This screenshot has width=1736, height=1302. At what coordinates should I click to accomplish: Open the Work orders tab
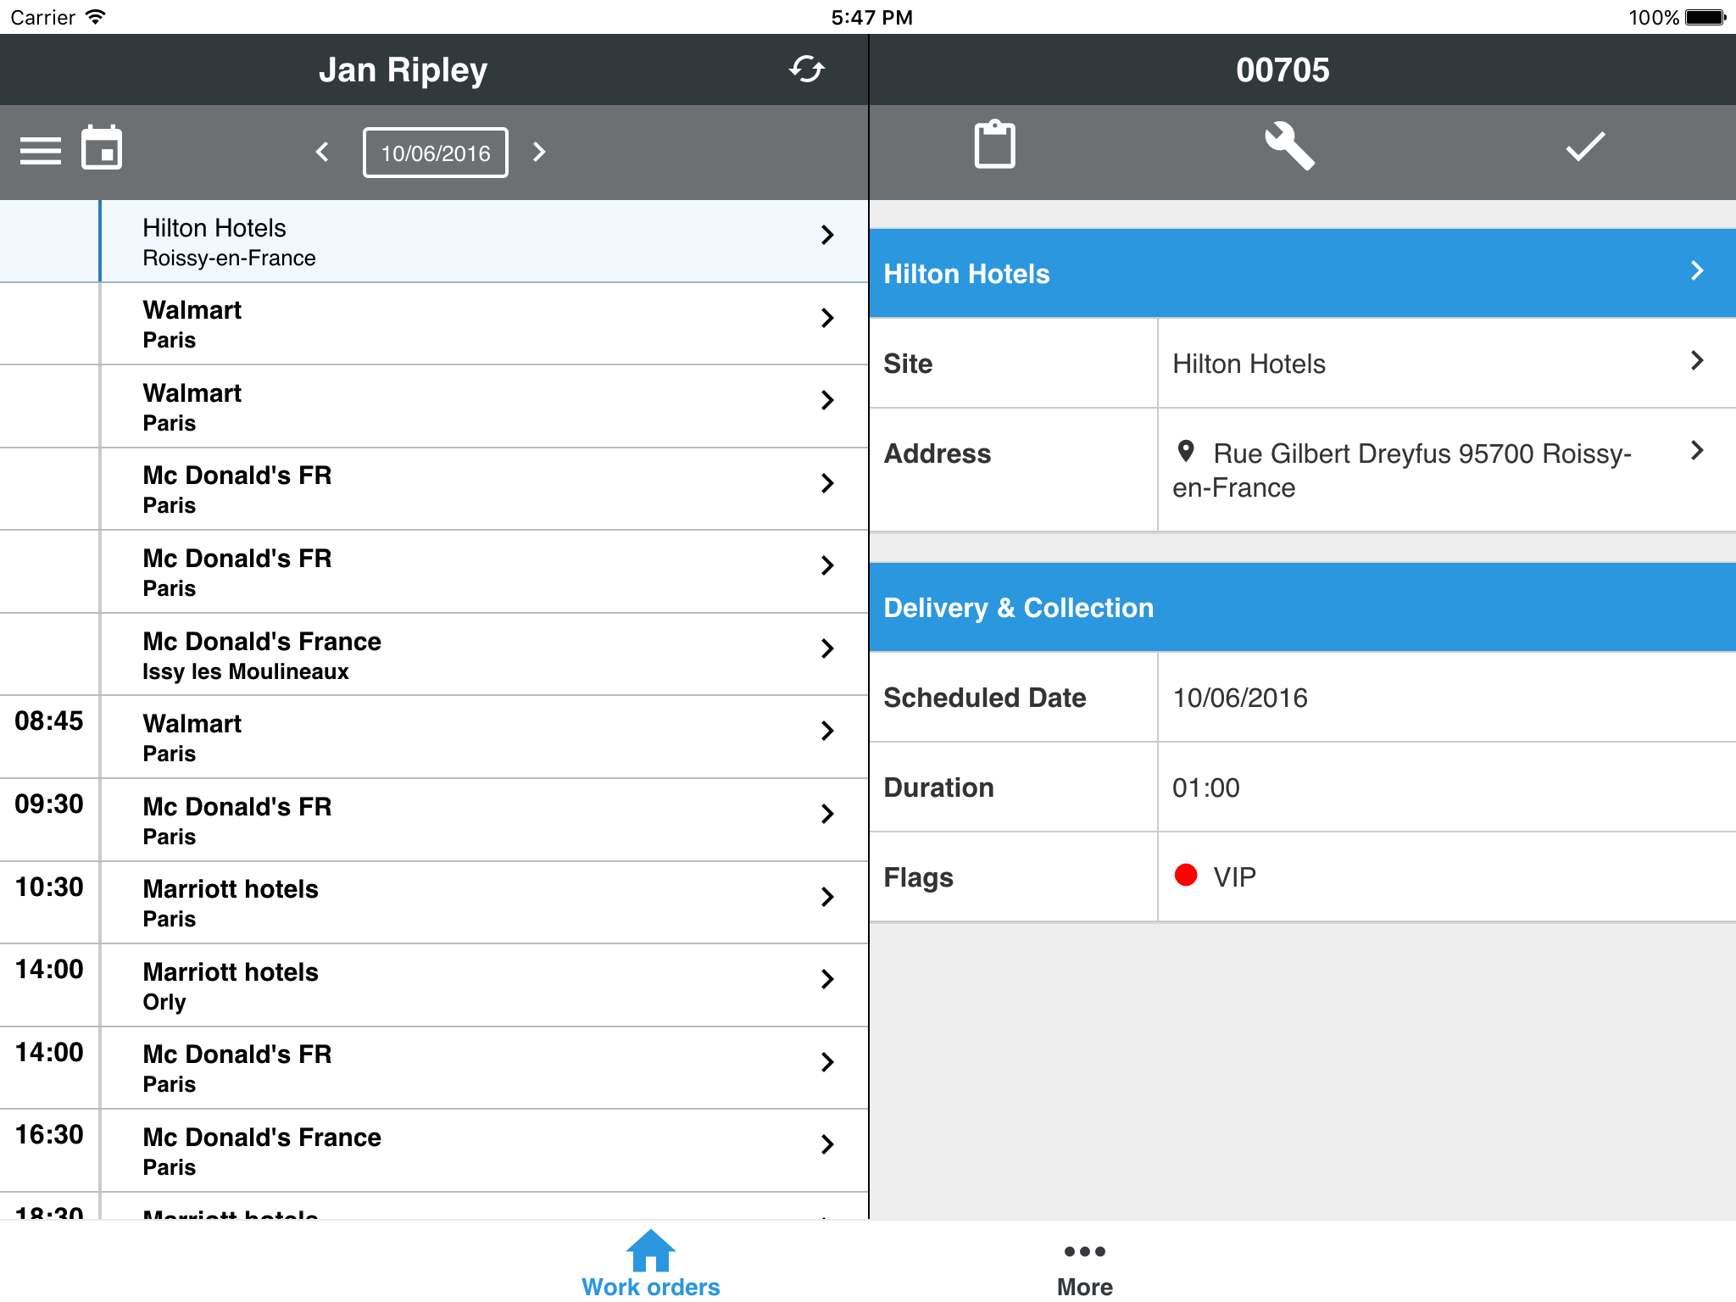coord(651,1263)
